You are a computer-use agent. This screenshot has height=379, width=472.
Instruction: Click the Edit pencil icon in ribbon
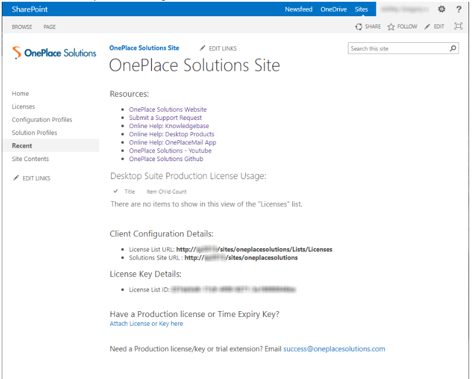[428, 27]
